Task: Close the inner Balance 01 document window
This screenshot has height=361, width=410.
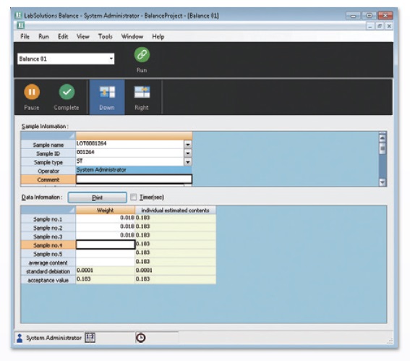Action: pyautogui.click(x=389, y=26)
